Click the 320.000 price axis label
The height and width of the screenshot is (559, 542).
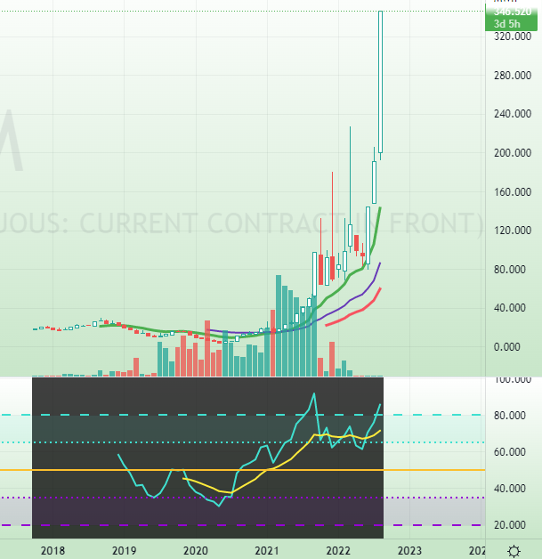coord(512,36)
